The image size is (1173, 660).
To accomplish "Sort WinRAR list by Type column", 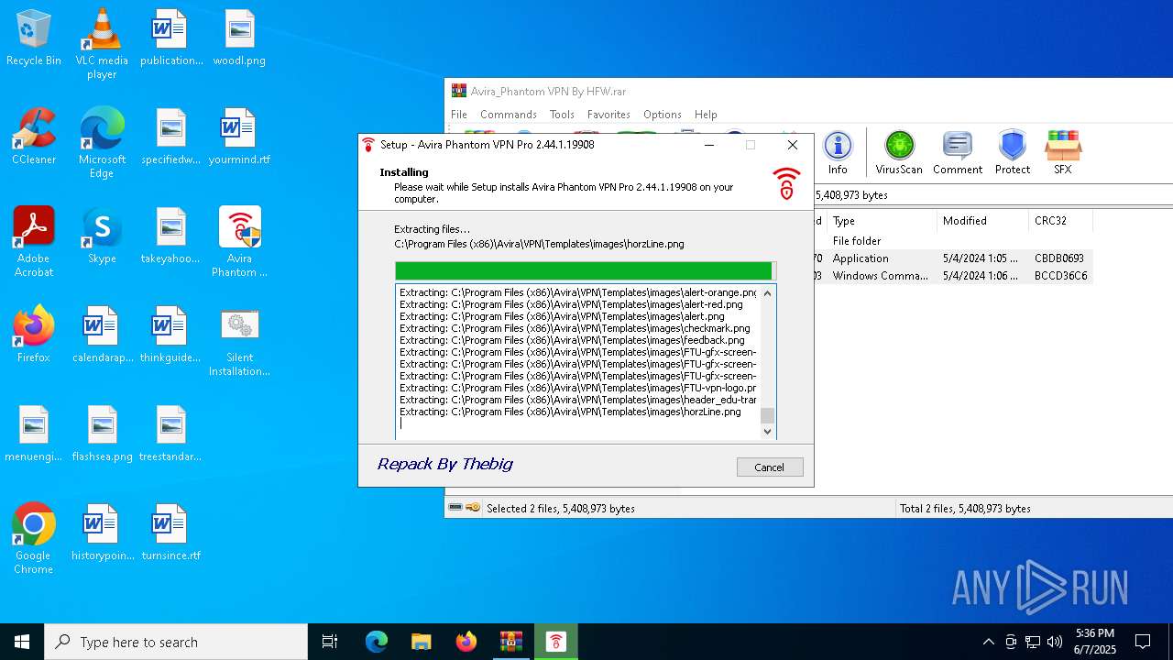I will click(x=882, y=221).
